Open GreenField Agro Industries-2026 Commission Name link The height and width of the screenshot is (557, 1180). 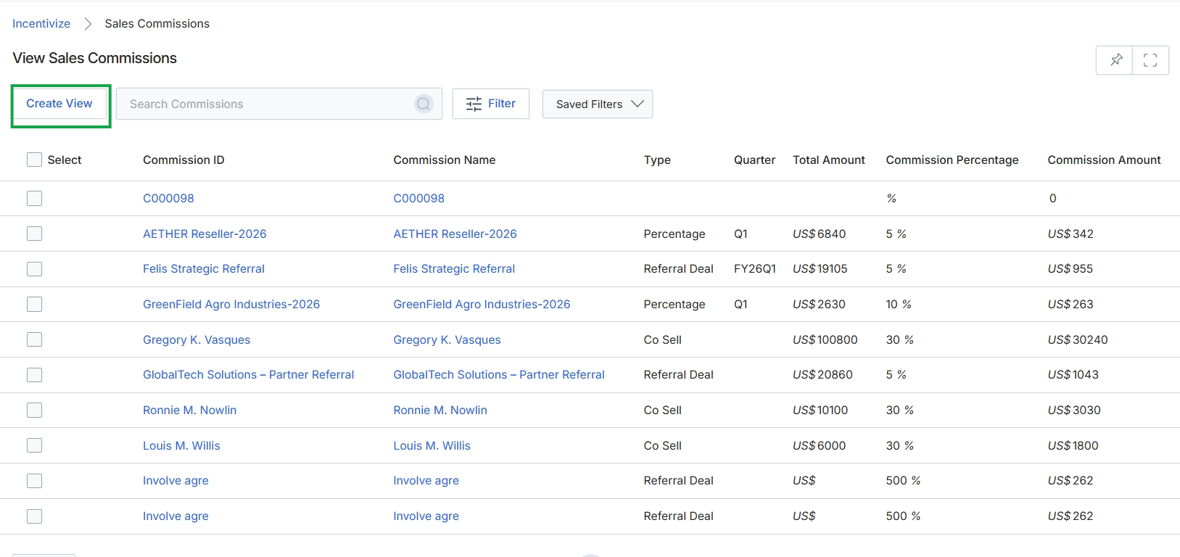click(482, 305)
